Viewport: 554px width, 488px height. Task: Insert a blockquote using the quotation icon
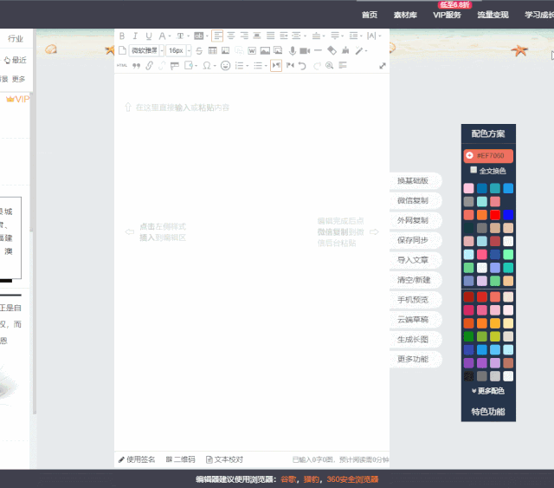pos(136,66)
